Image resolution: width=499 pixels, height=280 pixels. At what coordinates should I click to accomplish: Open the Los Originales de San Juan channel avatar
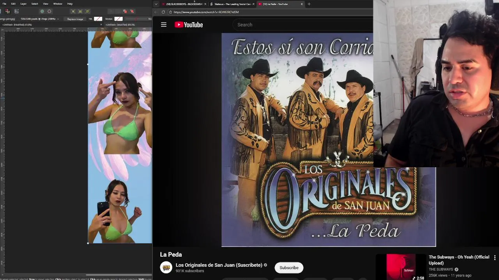[x=166, y=268]
